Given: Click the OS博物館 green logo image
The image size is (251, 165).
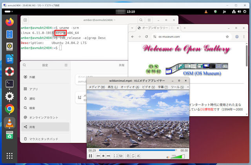Looking at the screenshot, I should (153, 69).
